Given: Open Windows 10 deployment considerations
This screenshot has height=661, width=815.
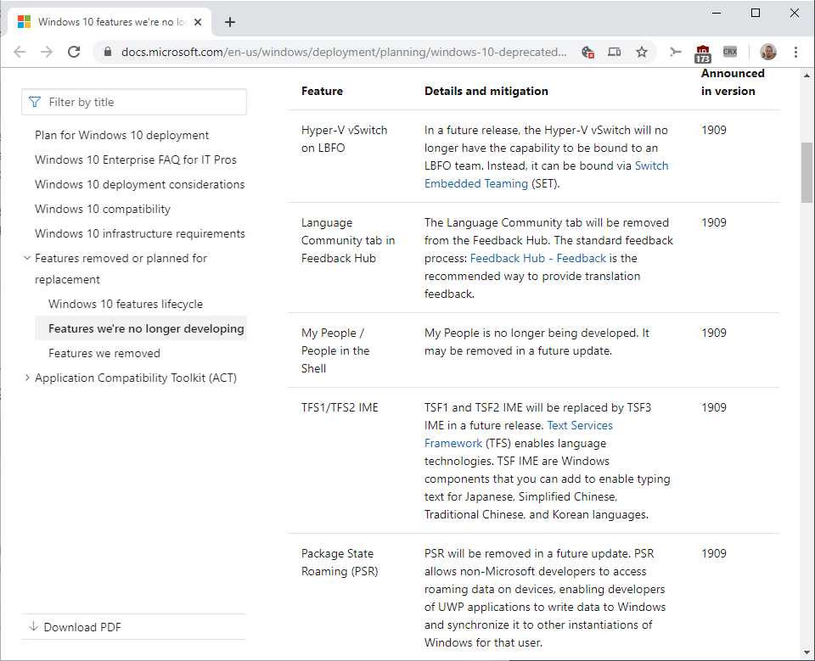Looking at the screenshot, I should coord(140,184).
